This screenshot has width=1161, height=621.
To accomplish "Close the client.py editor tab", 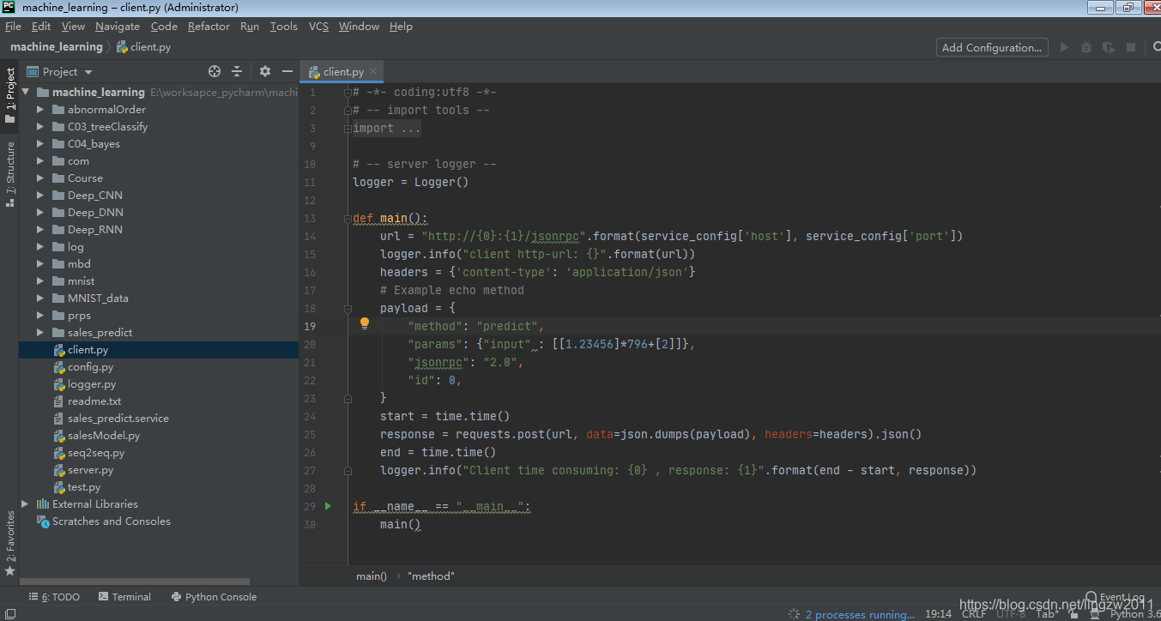I will click(373, 72).
